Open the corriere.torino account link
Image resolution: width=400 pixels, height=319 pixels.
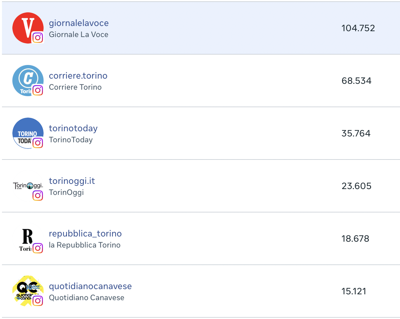pos(78,76)
